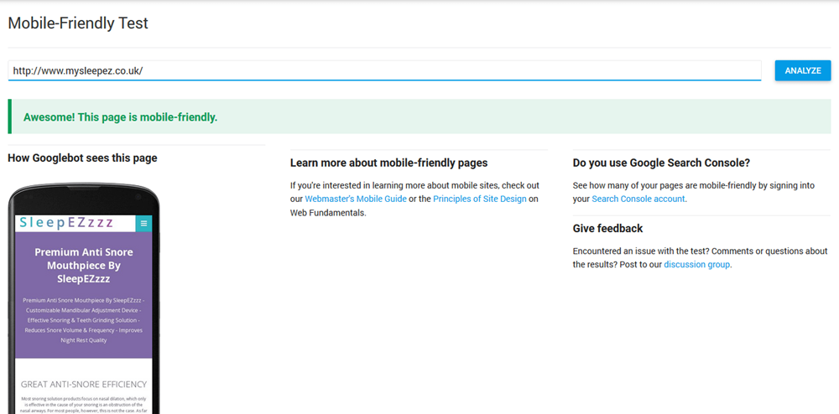Click 'Learn more about mobile-friendly pages' heading

(389, 163)
